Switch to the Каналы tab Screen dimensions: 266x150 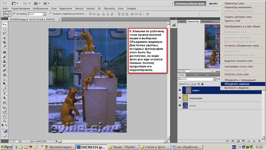tap(191, 75)
